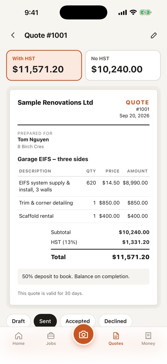Set quote status to Draft
The image size is (167, 364).
tap(18, 321)
